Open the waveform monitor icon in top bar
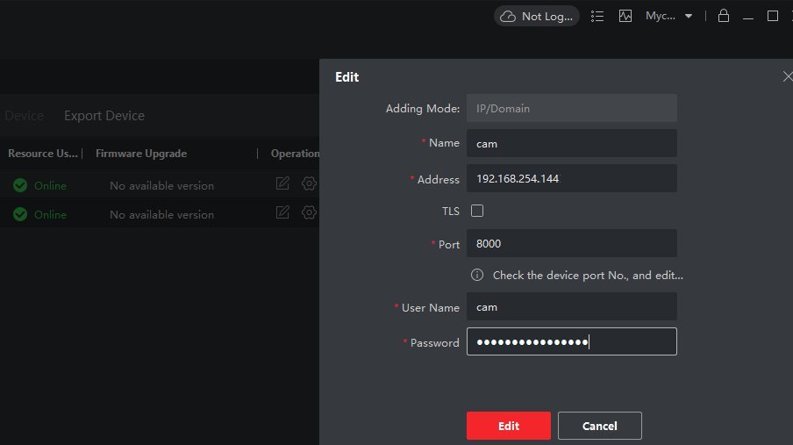This screenshot has height=445, width=793. point(625,16)
